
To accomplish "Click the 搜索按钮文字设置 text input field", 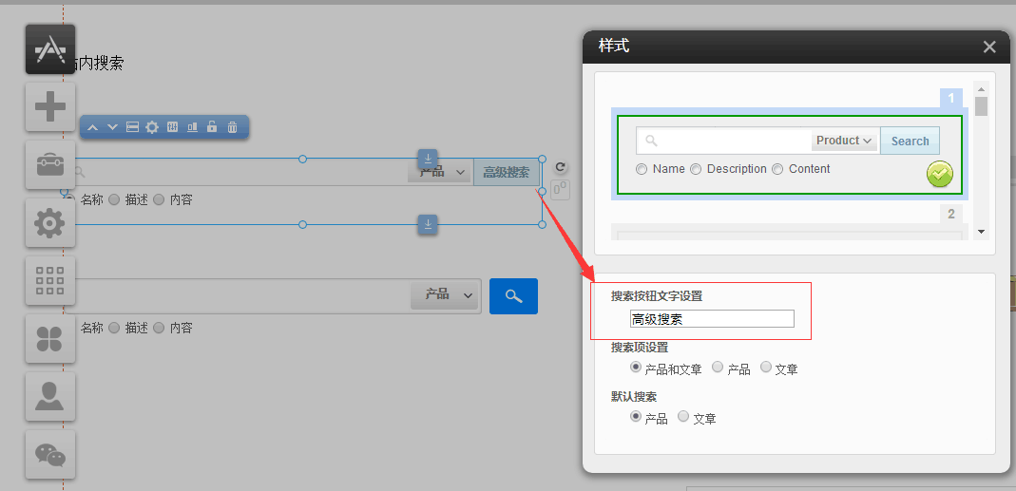I will coord(712,319).
